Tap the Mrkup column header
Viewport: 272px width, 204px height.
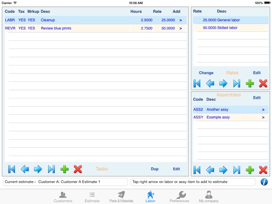[x=33, y=12]
